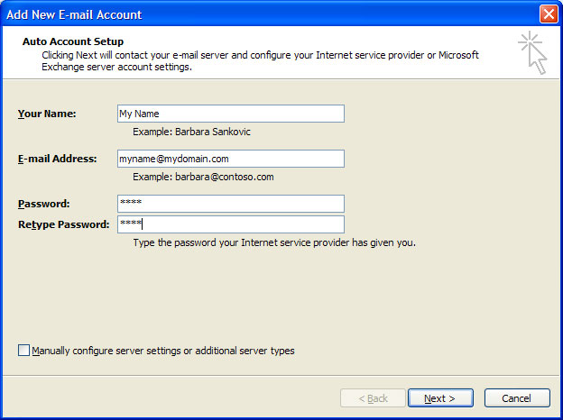The height and width of the screenshot is (420, 563).
Task: Click the barbara@contoso.com example text
Action: click(x=225, y=177)
